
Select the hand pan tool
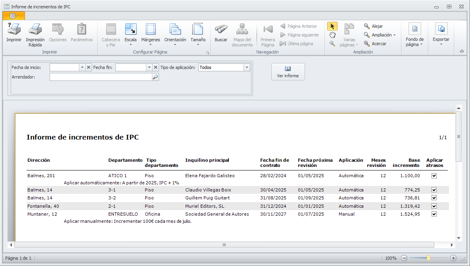click(332, 35)
